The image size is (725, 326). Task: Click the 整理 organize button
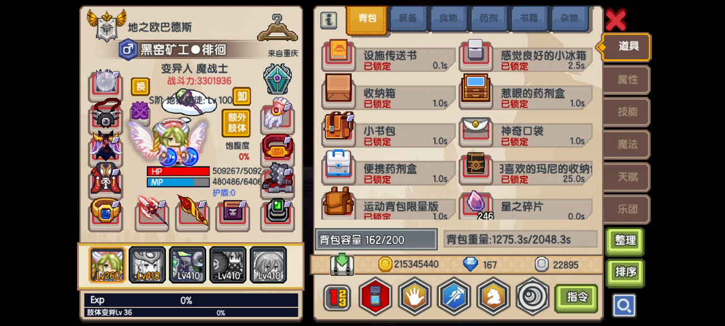[x=625, y=241]
